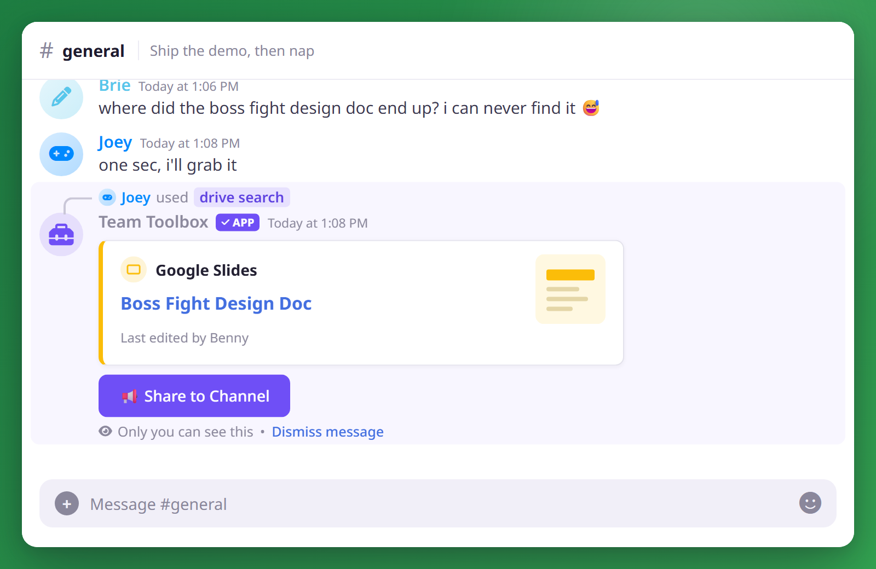Open Brie's pencil avatar
Screen dimensions: 876x569
(61, 98)
